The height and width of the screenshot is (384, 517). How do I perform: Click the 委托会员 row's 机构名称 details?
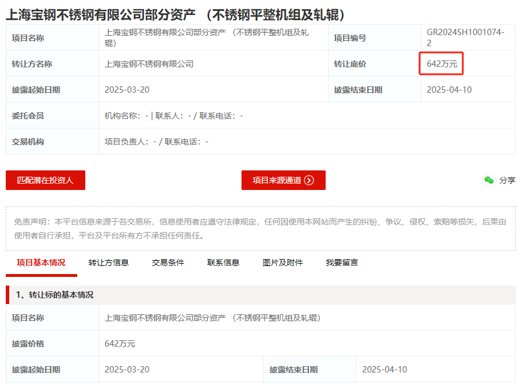pos(173,116)
